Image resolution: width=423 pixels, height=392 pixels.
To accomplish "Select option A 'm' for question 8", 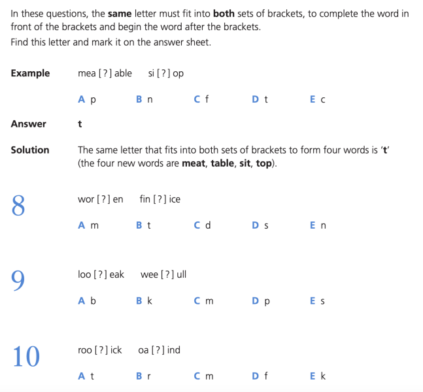I will pos(88,225).
